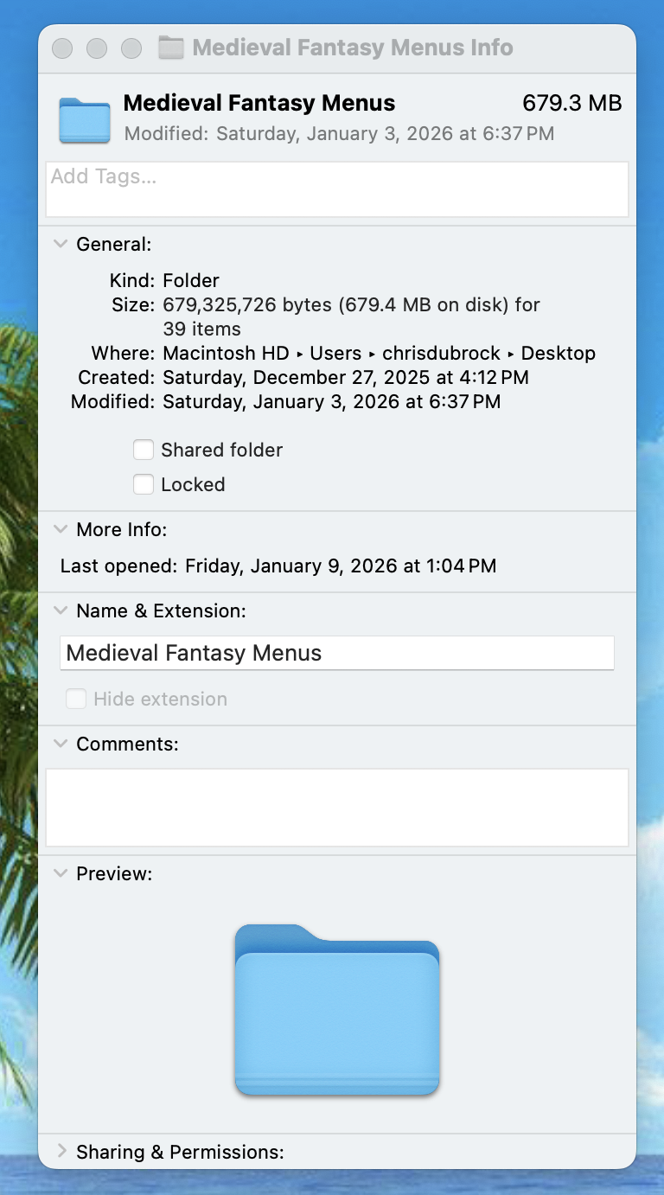Collapse the General section
The width and height of the screenshot is (664, 1195).
click(61, 244)
